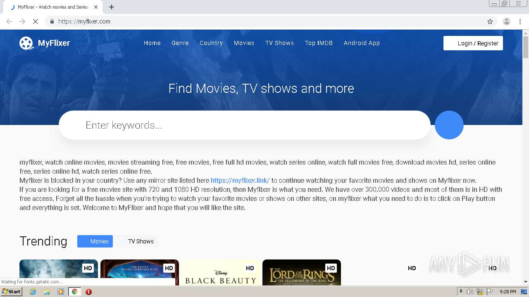Bookmark this page with the star icon

490,21
